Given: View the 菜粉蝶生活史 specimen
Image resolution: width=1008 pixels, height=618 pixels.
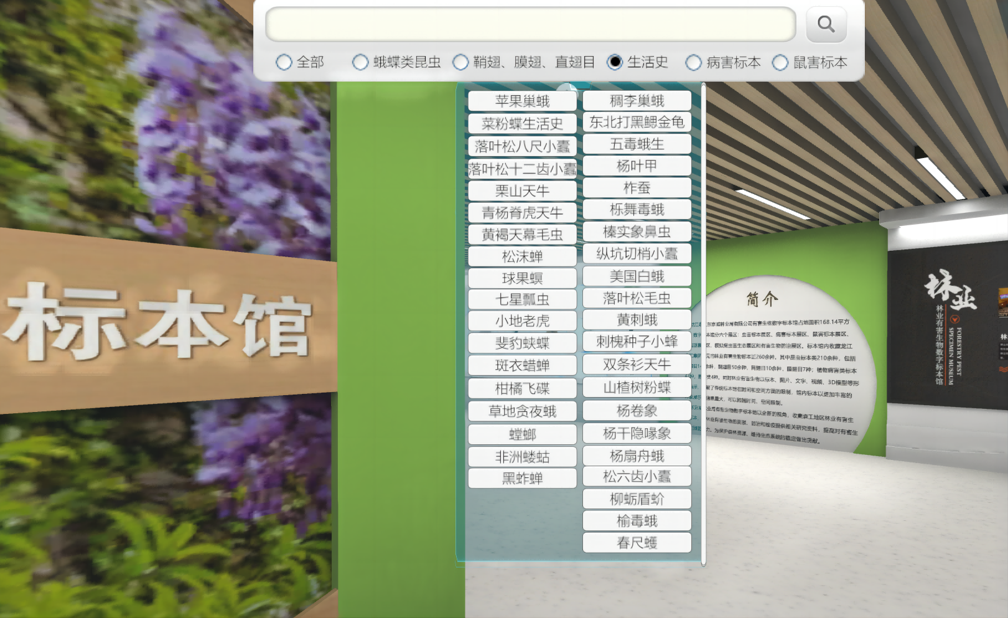Looking at the screenshot, I should (x=523, y=123).
